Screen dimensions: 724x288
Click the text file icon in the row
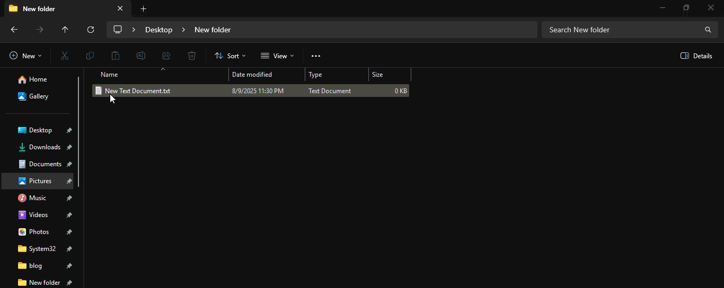(99, 91)
